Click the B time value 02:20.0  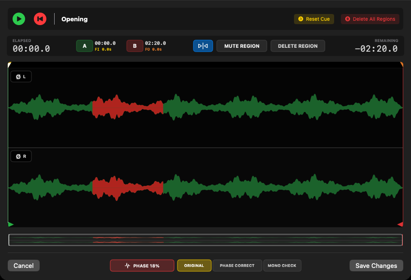pos(155,43)
